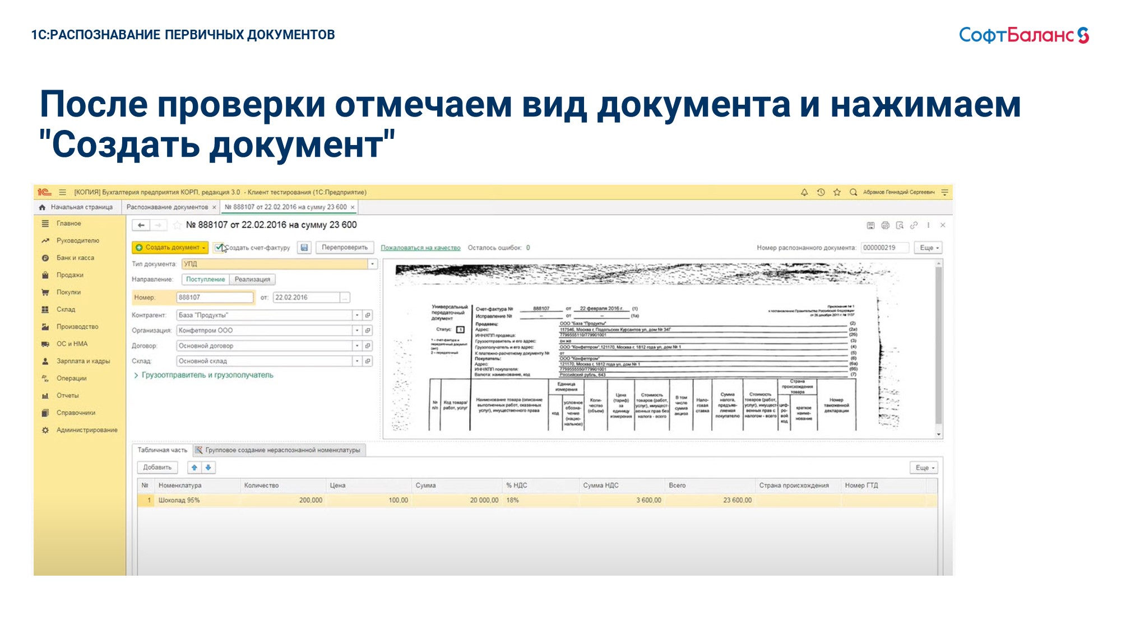The width and height of the screenshot is (1121, 630).
Task: Select Шоколад 95% table row
Action: coord(537,500)
